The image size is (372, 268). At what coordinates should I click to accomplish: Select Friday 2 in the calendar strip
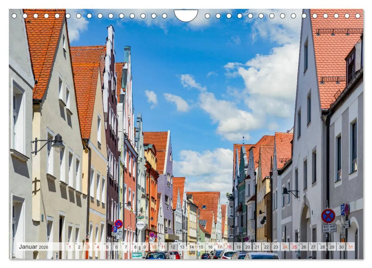click(x=79, y=247)
